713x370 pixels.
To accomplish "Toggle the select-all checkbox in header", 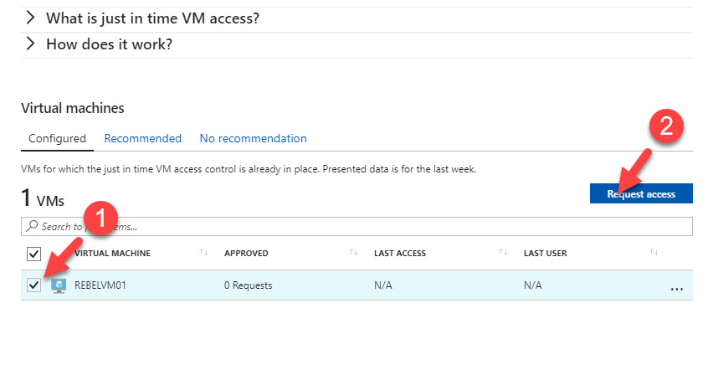I will tap(33, 254).
